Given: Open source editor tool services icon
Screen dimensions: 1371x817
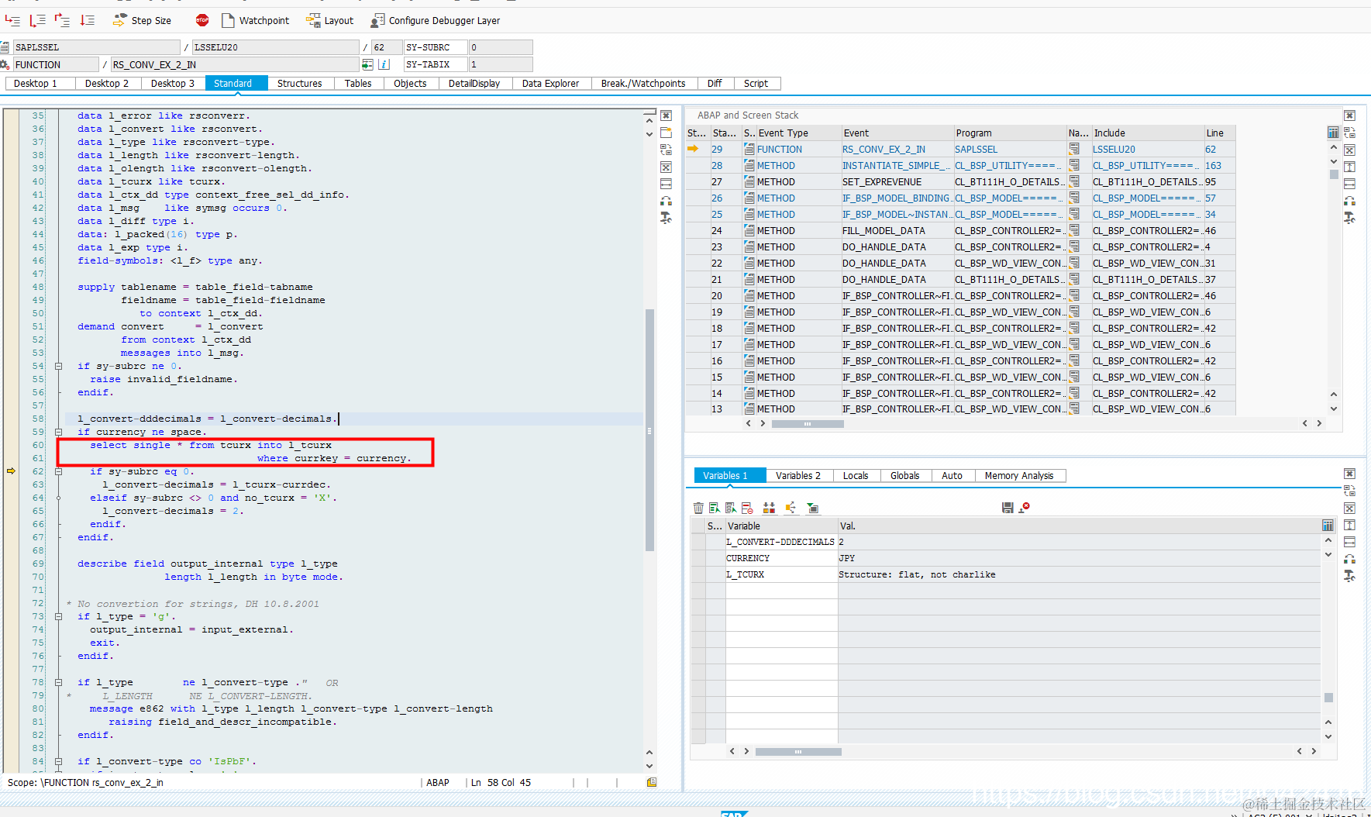Looking at the screenshot, I should tap(666, 218).
